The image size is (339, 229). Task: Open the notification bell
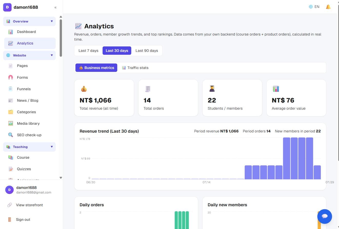[328, 7]
